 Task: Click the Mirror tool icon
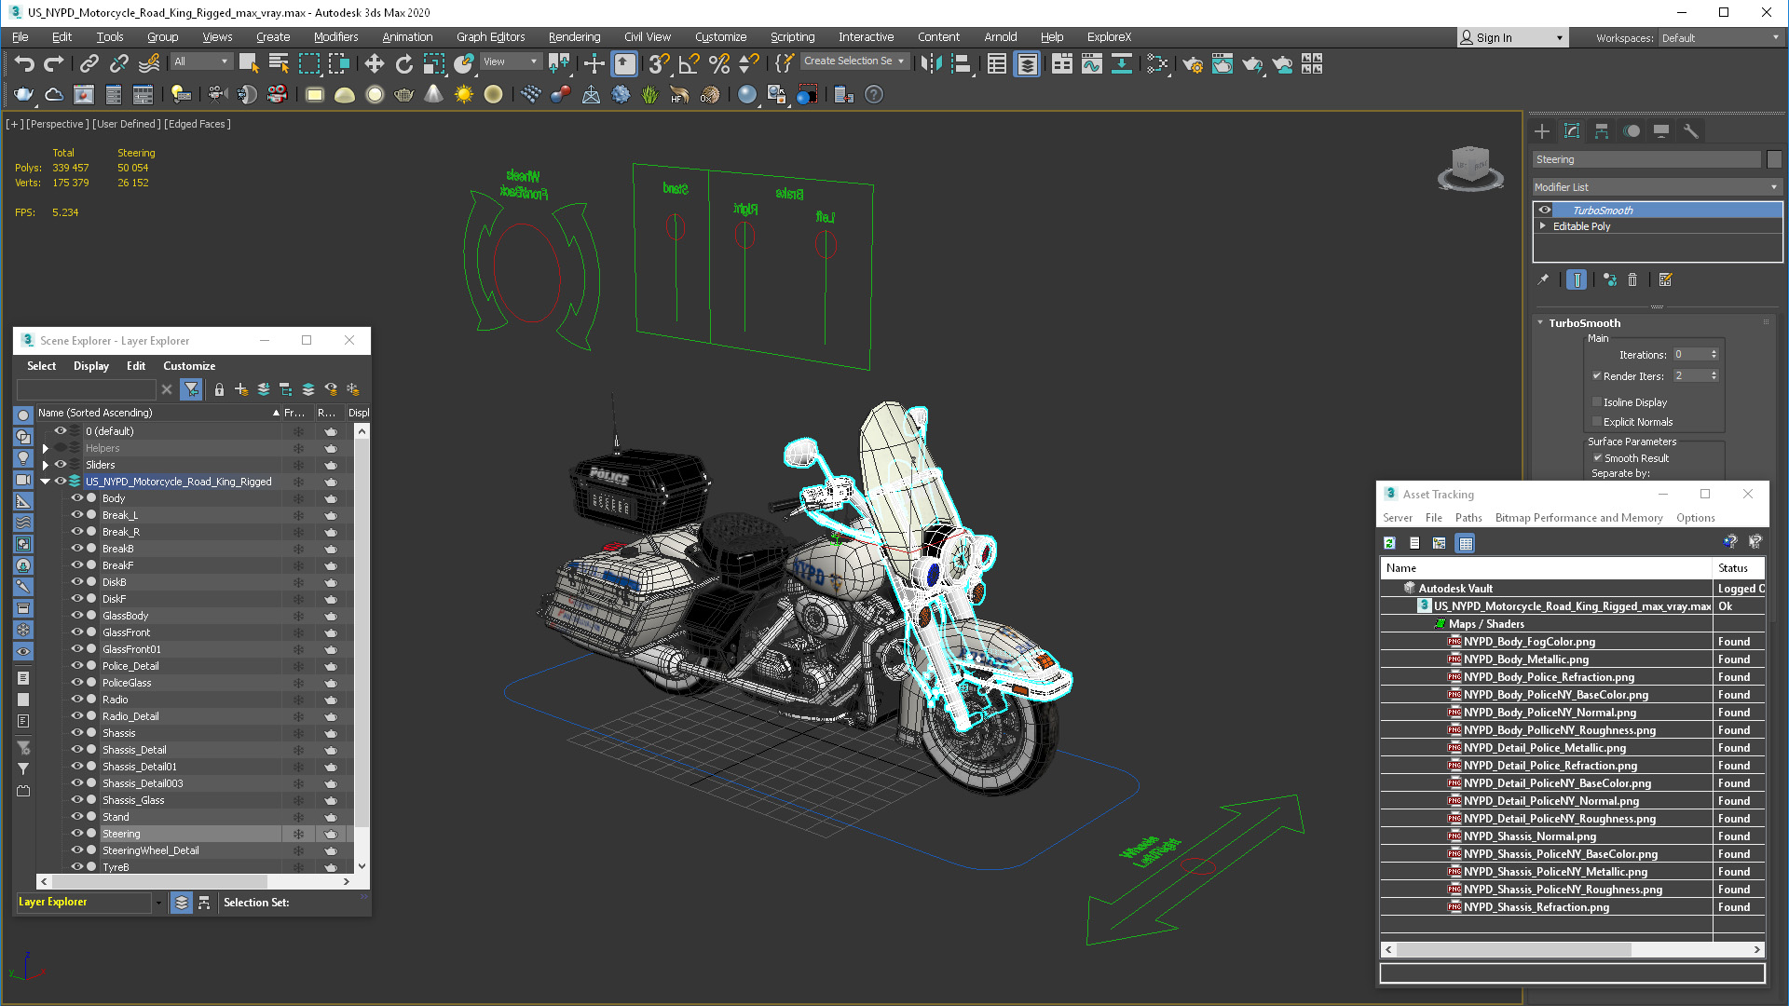pos(931,63)
